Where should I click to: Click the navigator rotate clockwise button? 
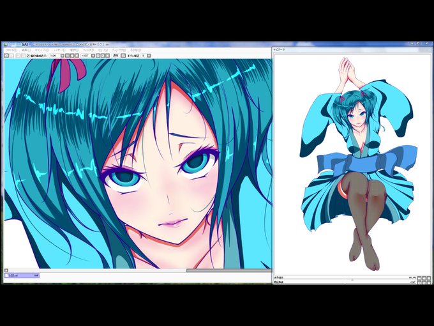(x=424, y=283)
